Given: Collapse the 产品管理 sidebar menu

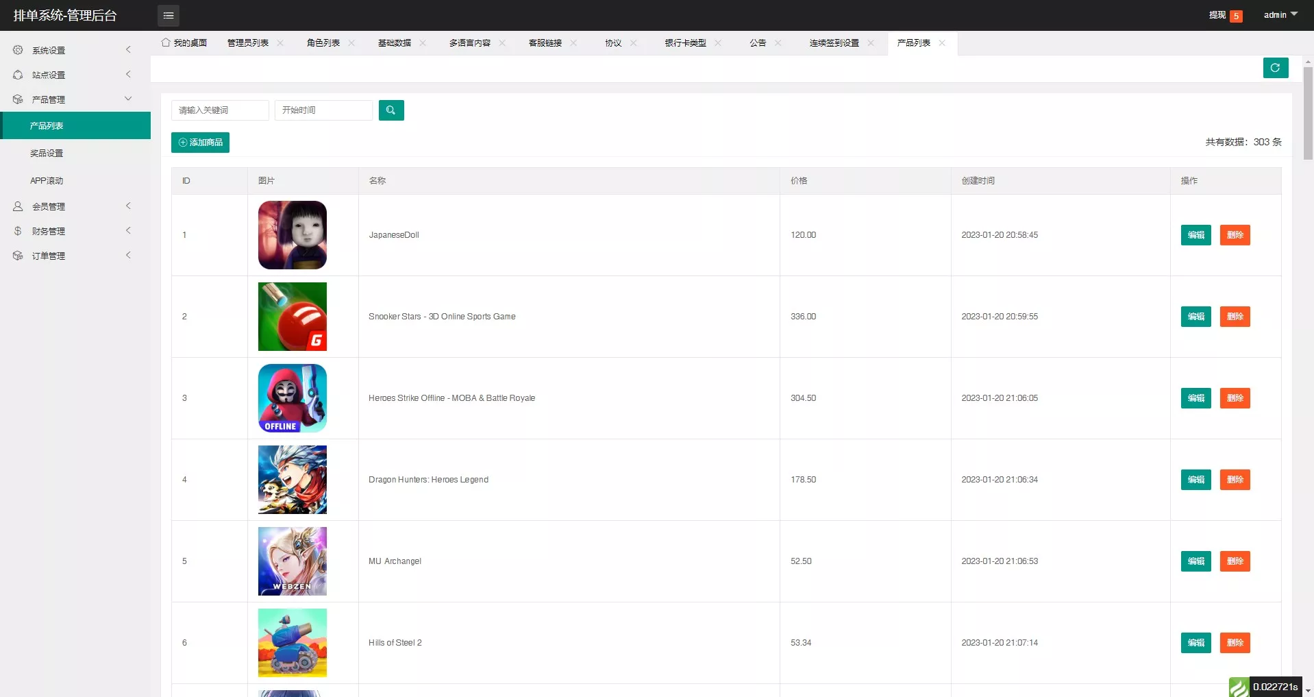Looking at the screenshot, I should [x=72, y=99].
